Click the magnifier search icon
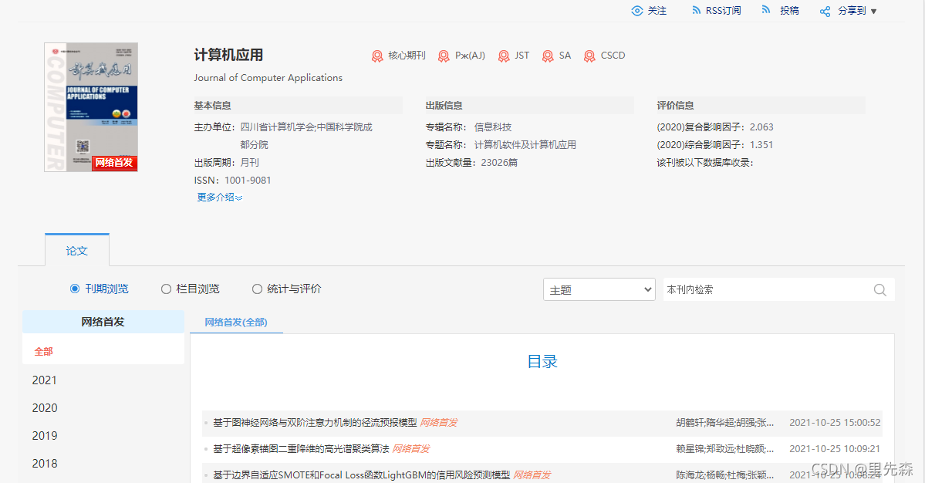The height and width of the screenshot is (483, 925). pos(879,289)
